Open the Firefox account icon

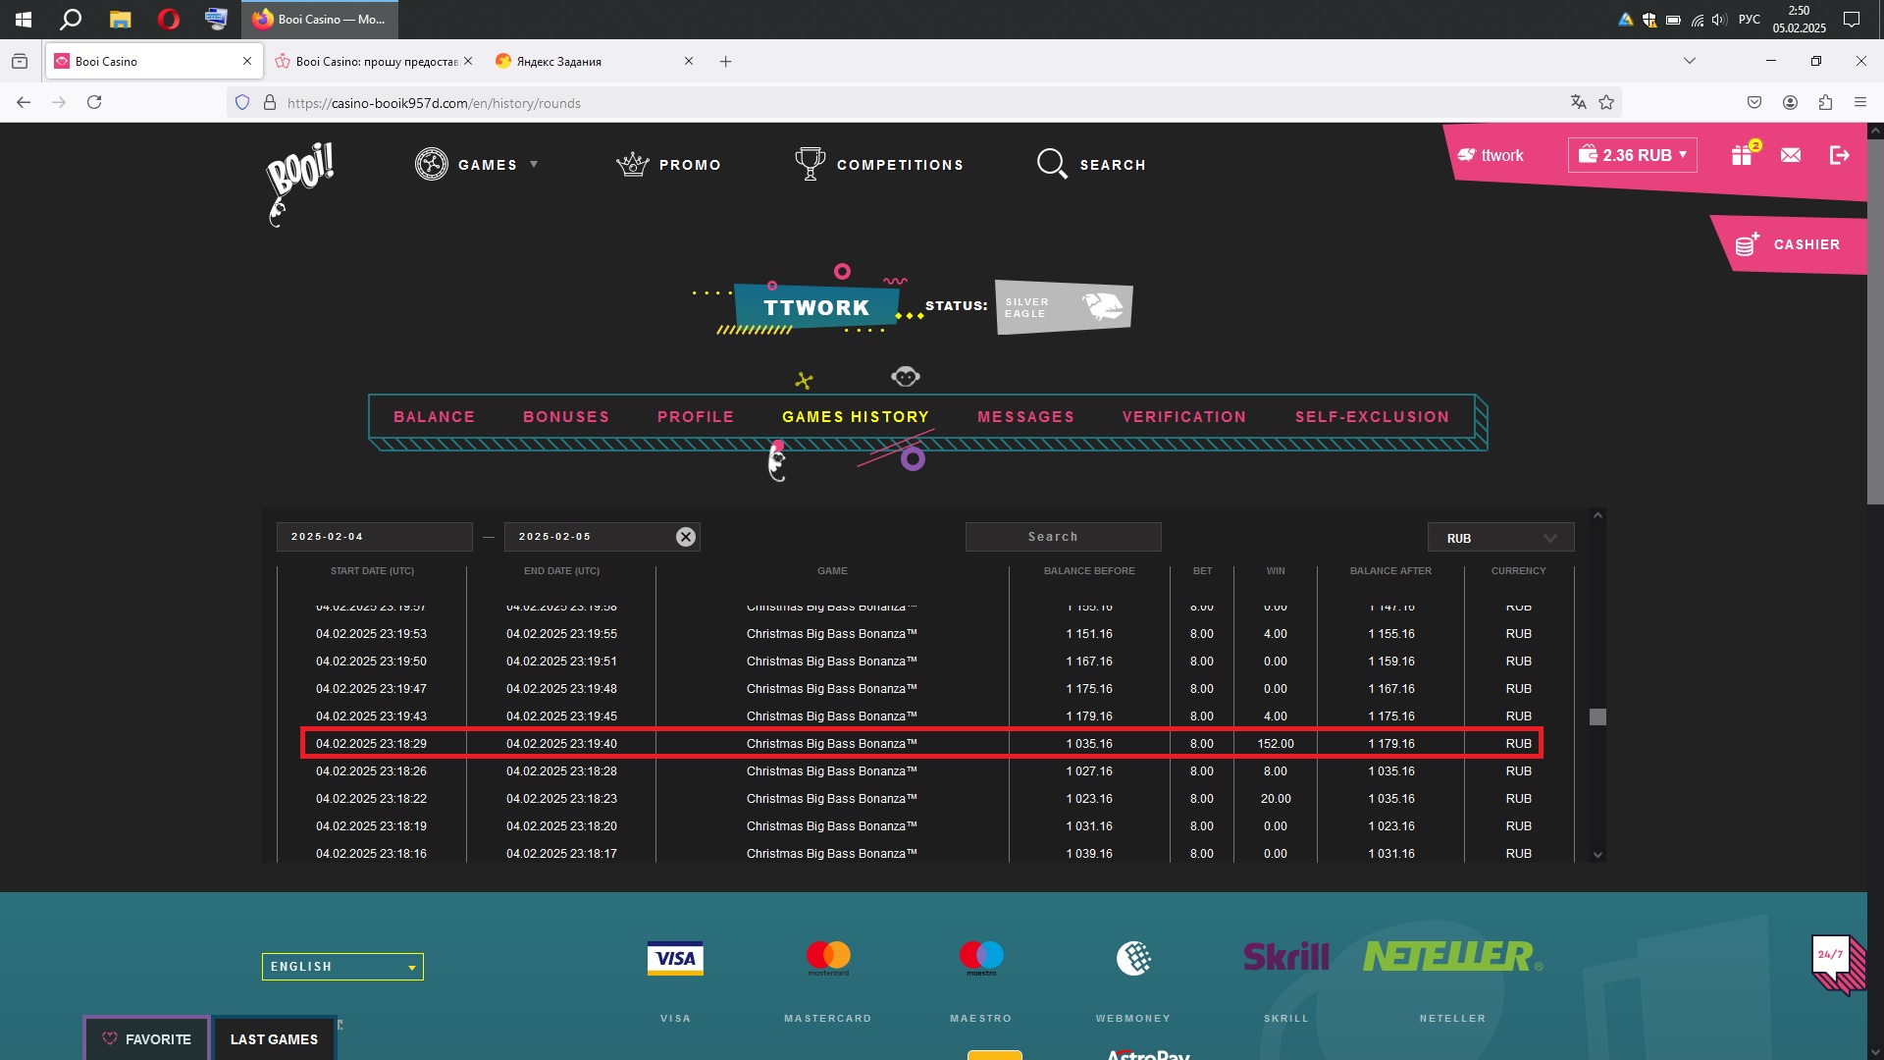1790,102
